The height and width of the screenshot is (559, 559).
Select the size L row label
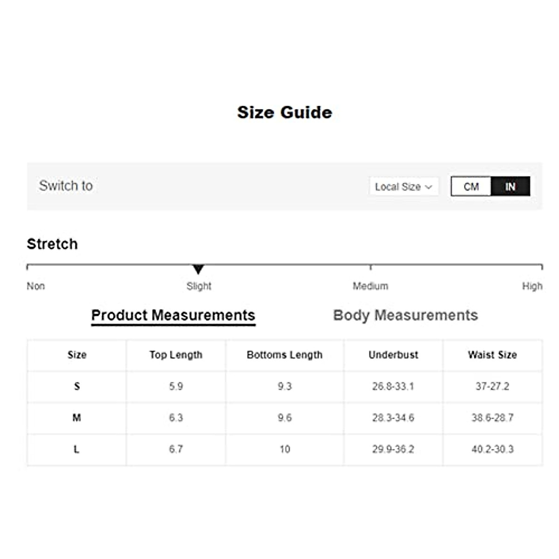pos(77,450)
